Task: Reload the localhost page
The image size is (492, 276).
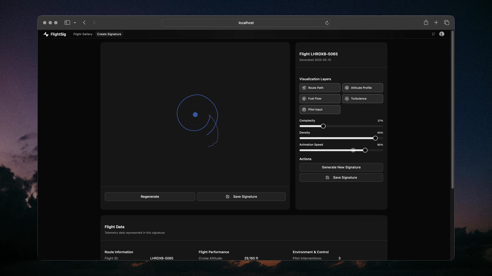Action: pyautogui.click(x=327, y=23)
